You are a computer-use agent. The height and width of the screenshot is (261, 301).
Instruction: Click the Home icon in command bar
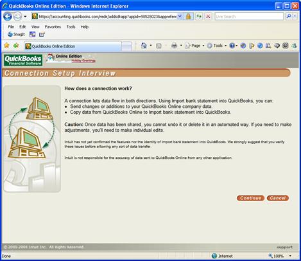pos(144,46)
